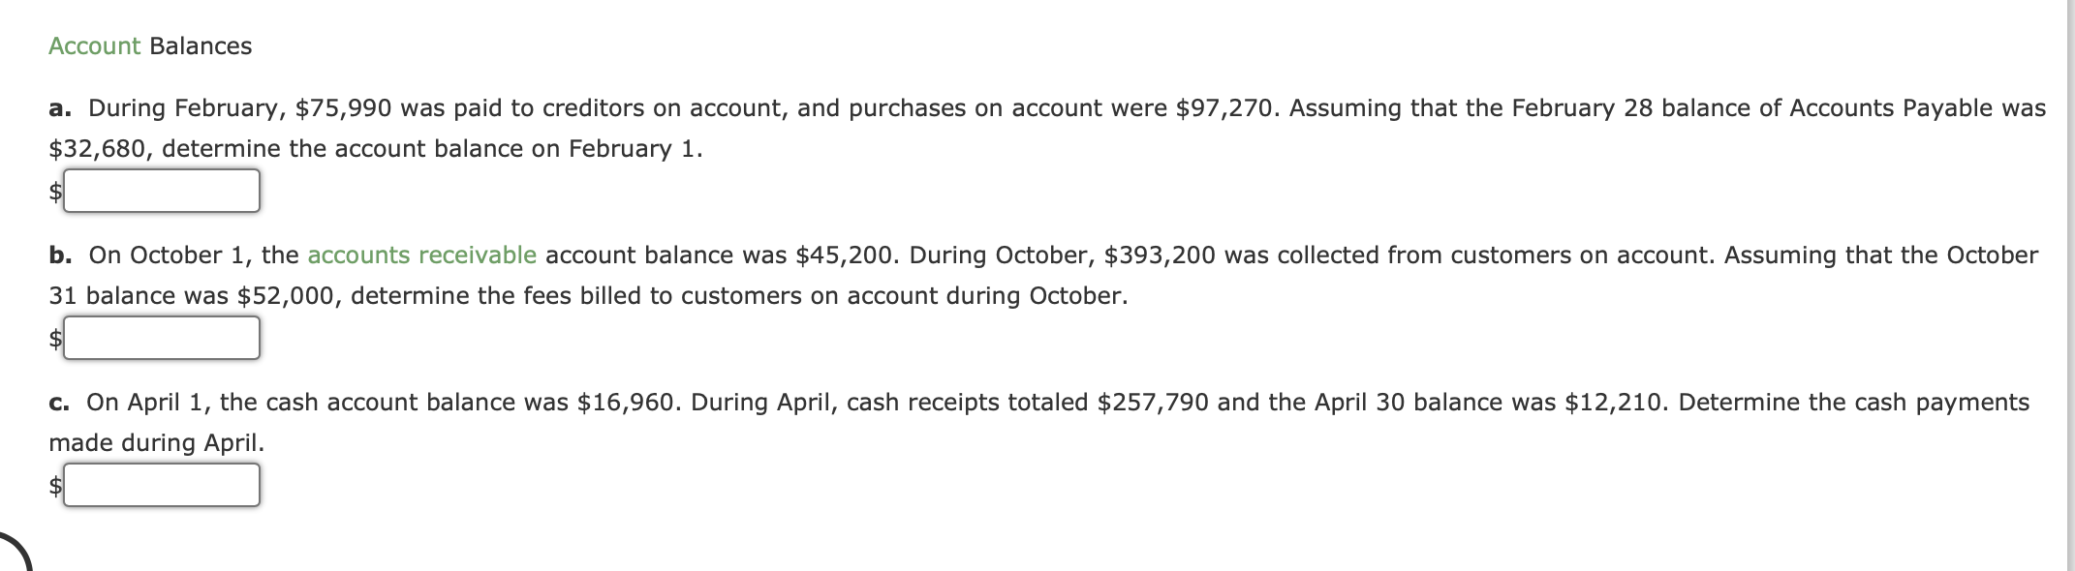This screenshot has height=571, width=2075.
Task: Open the green Account link in heading
Action: tap(94, 46)
